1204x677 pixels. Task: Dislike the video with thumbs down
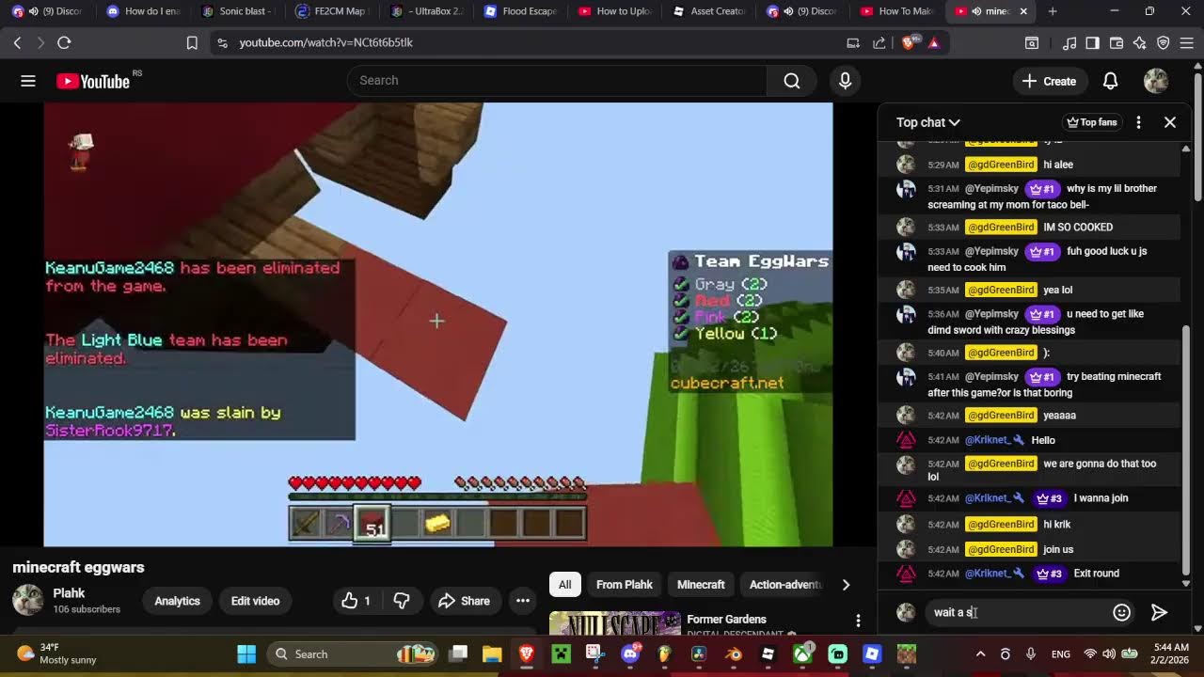402,601
